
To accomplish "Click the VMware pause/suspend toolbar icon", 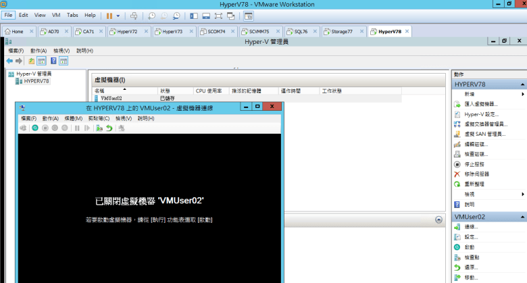I will [109, 15].
